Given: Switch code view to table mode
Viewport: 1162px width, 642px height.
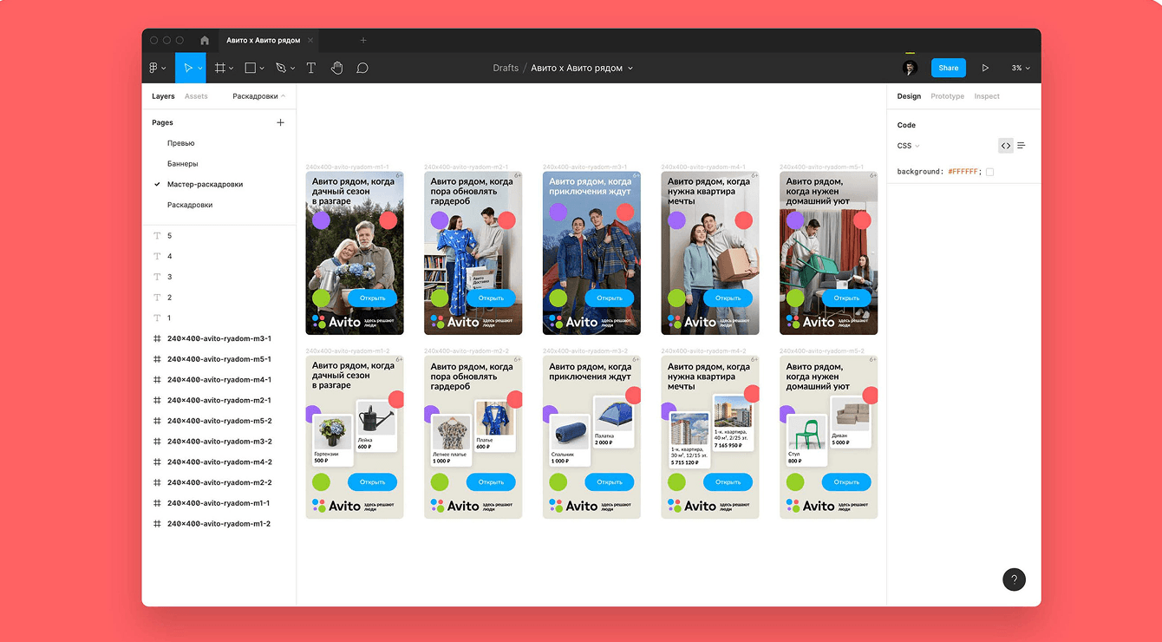Looking at the screenshot, I should (x=1022, y=146).
